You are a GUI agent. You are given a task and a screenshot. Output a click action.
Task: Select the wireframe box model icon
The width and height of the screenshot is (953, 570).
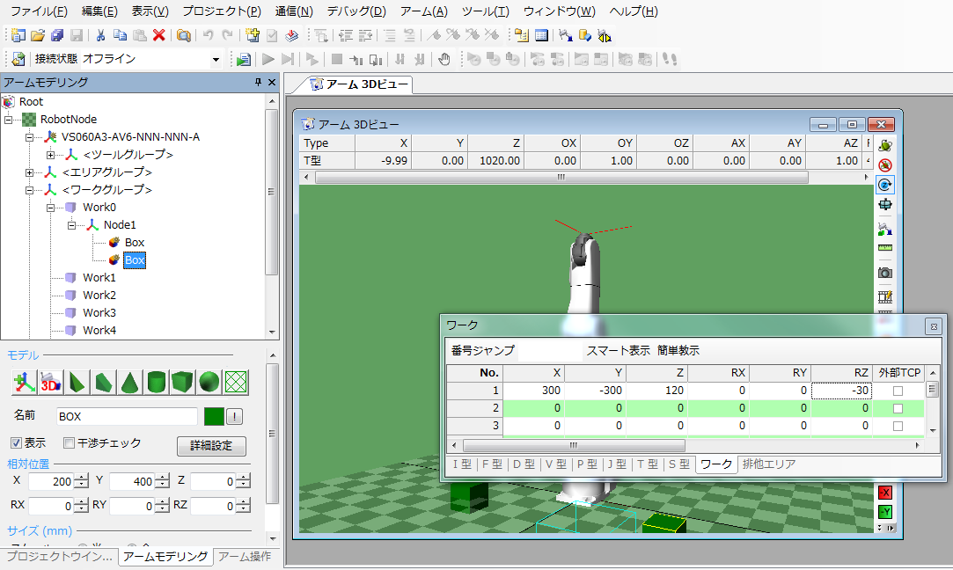click(x=235, y=382)
